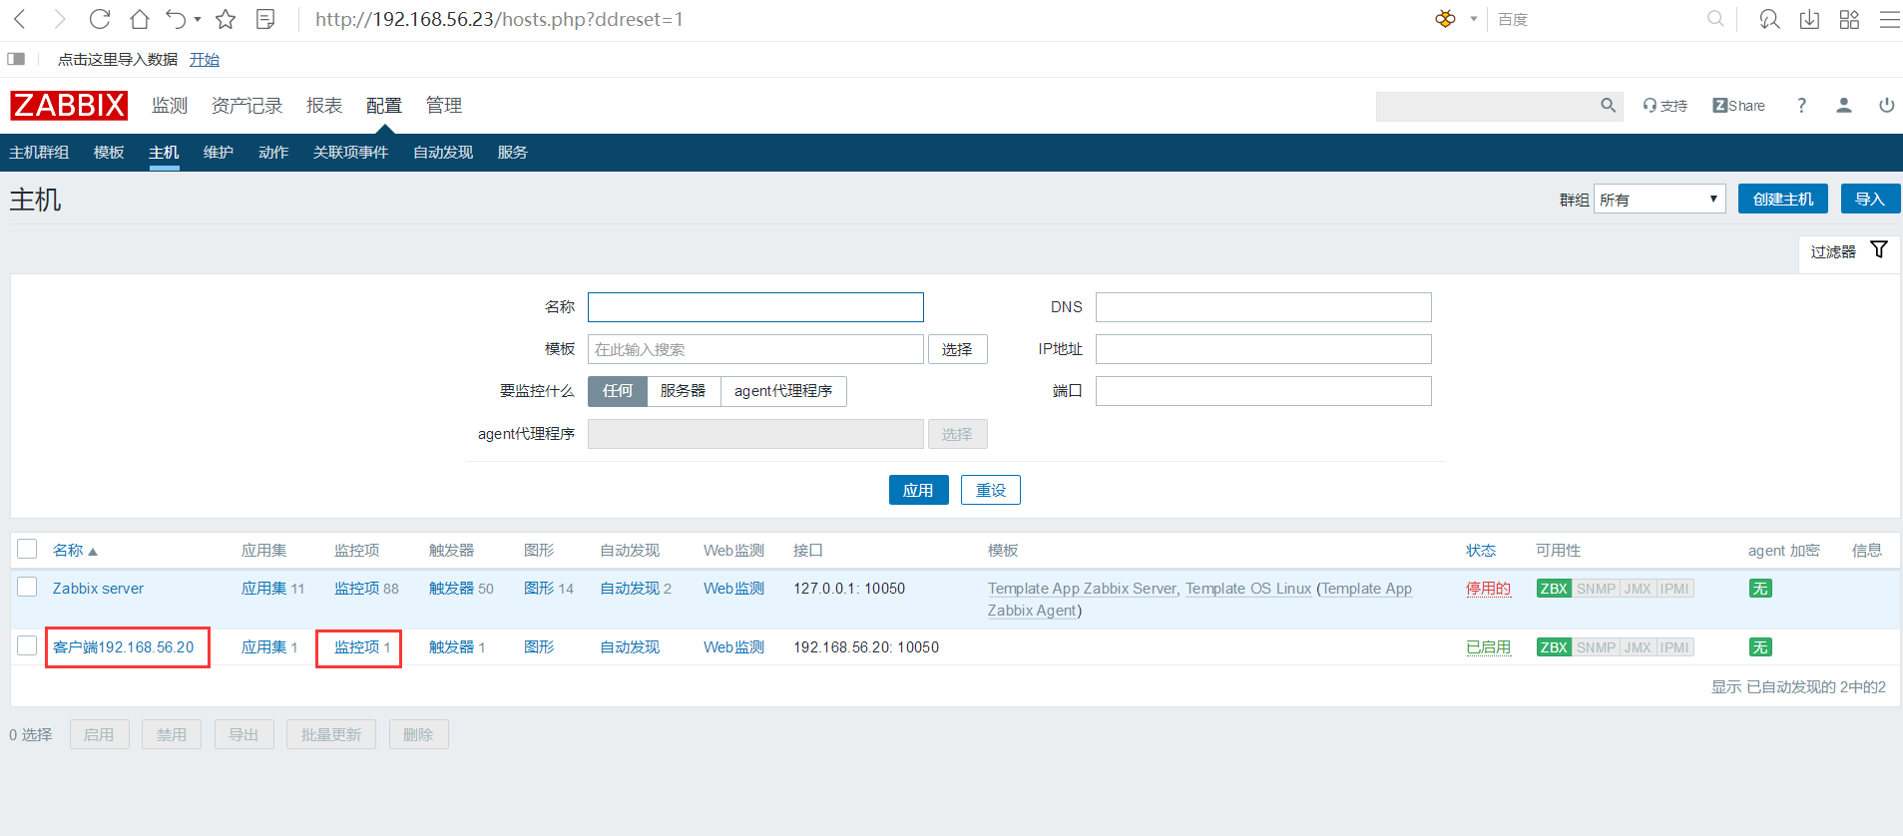Select agent代理程序 monitoring option
The width and height of the screenshot is (1903, 836).
[x=783, y=391]
